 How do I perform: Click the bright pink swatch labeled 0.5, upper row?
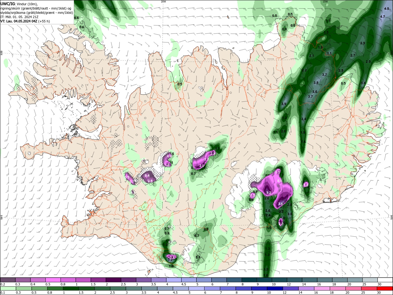coord(53,280)
